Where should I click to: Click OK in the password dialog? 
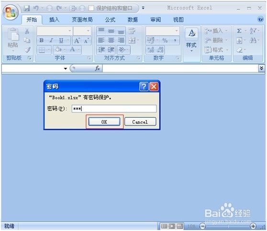104,122
